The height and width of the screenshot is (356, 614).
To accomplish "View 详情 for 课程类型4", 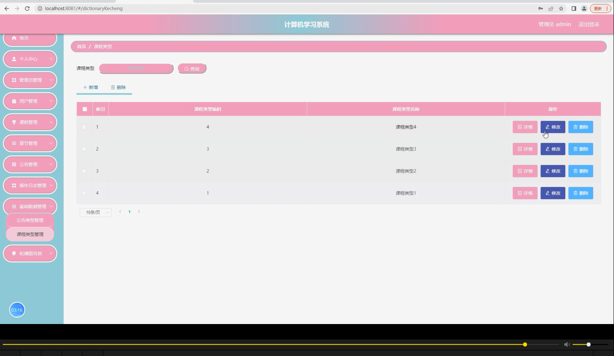I will click(x=525, y=127).
